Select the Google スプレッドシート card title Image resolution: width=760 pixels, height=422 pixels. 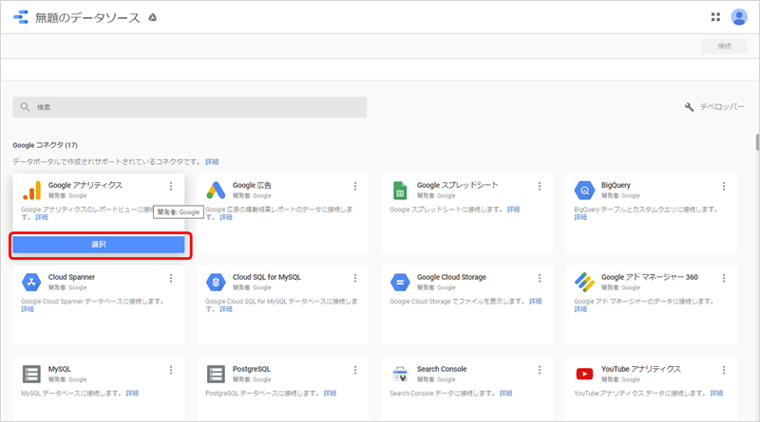point(458,185)
